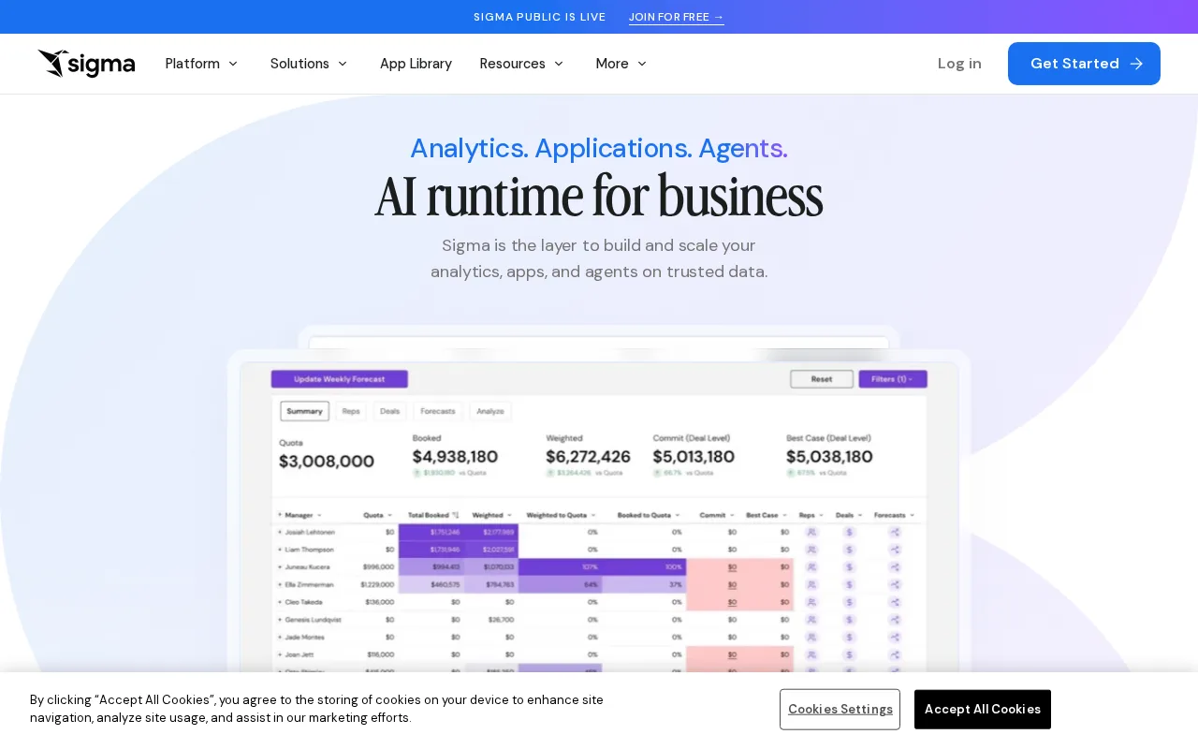1198x749 pixels.
Task: Open the Filters (1) dropdown
Action: (x=893, y=379)
